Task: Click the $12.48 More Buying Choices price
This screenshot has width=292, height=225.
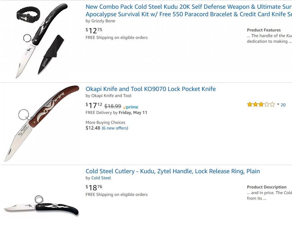Action: pos(93,128)
